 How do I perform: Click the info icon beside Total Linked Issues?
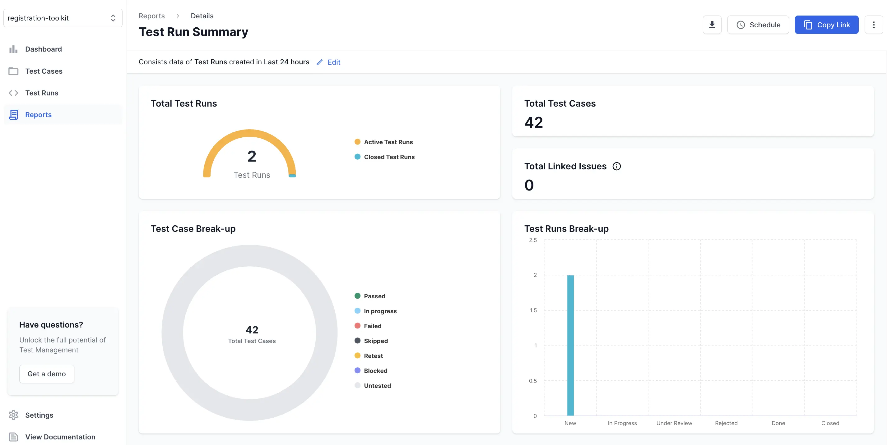[616, 166]
